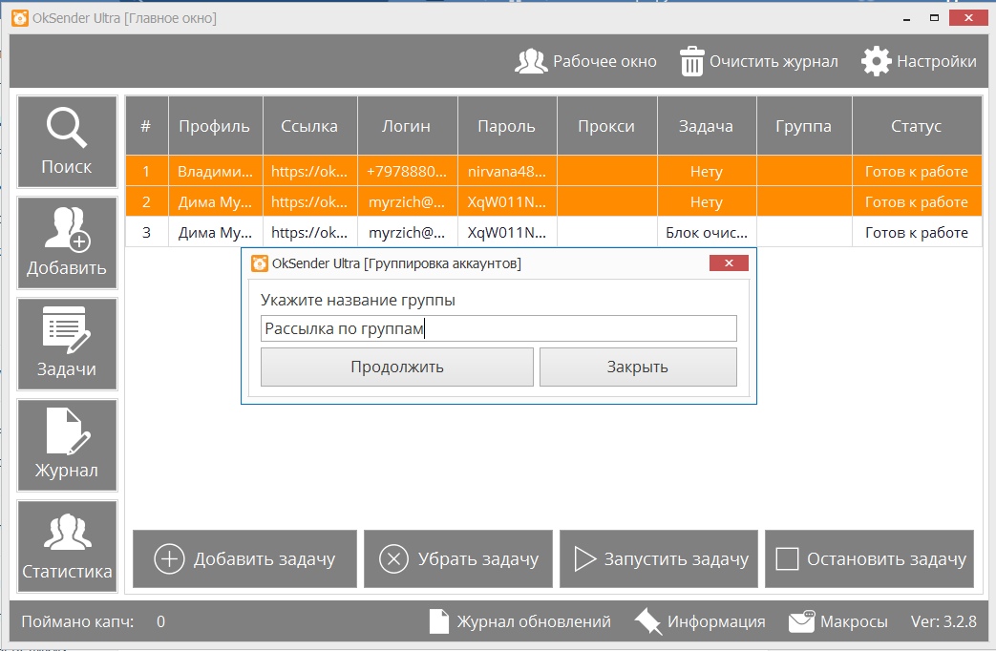Sort table by the Статус column header
Viewport: 996px width, 651px height.
pyautogui.click(x=916, y=126)
